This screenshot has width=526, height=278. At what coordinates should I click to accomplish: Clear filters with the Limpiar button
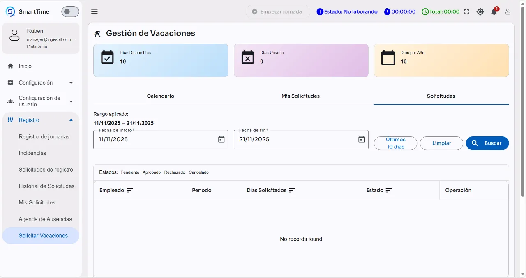(441, 143)
